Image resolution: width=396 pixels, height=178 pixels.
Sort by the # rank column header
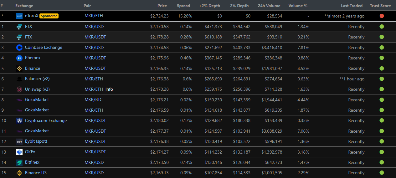2,6
